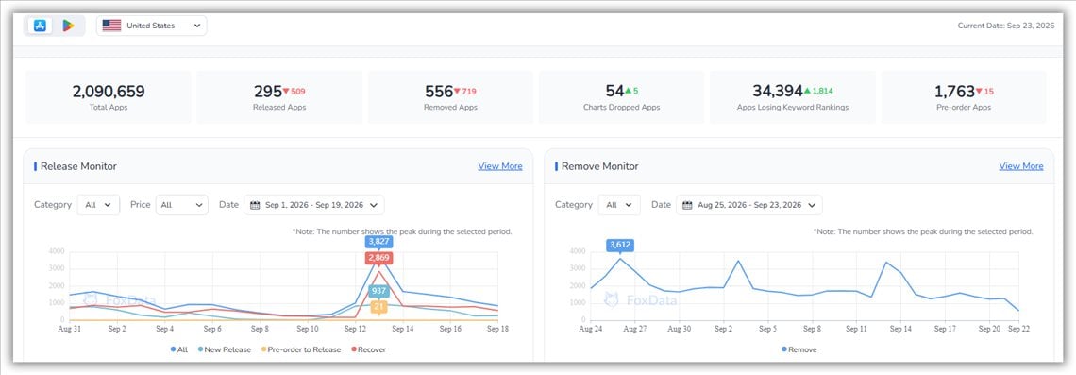Click the green 5 increase indicator
This screenshot has height=375, width=1076.
coord(631,91)
